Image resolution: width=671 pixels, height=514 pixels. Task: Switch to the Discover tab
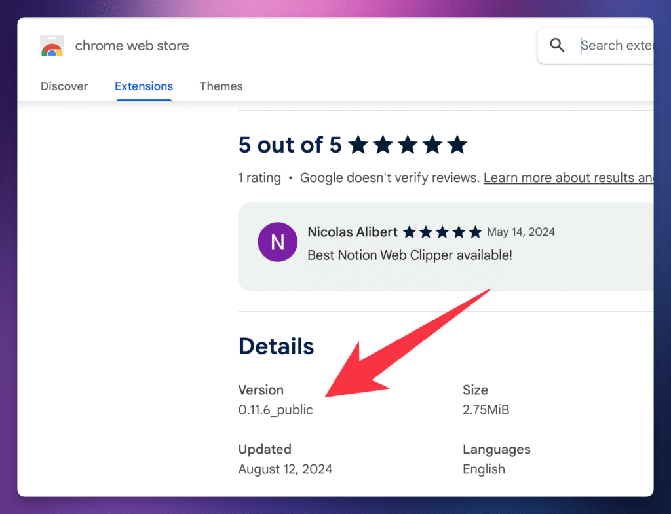click(64, 86)
